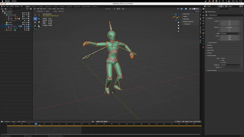
Task: Switch perspective/orthographic grid icon
Action: pyautogui.click(x=178, y=31)
